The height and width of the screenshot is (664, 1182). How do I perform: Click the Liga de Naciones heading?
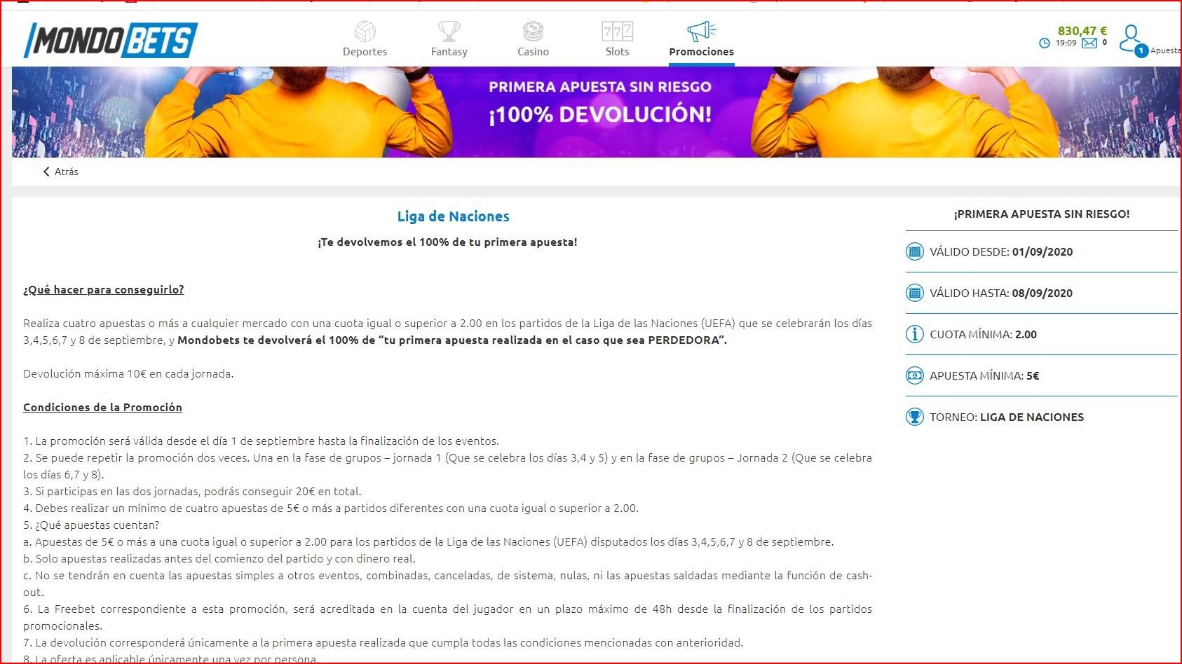pyautogui.click(x=453, y=216)
